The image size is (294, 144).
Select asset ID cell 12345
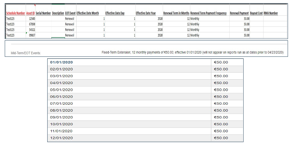click(30, 19)
